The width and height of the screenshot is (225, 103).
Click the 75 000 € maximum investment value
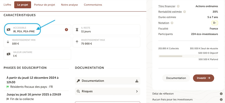(x=86, y=44)
